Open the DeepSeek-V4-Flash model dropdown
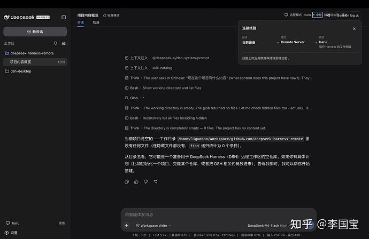This screenshot has height=239, width=369. tap(268, 225)
